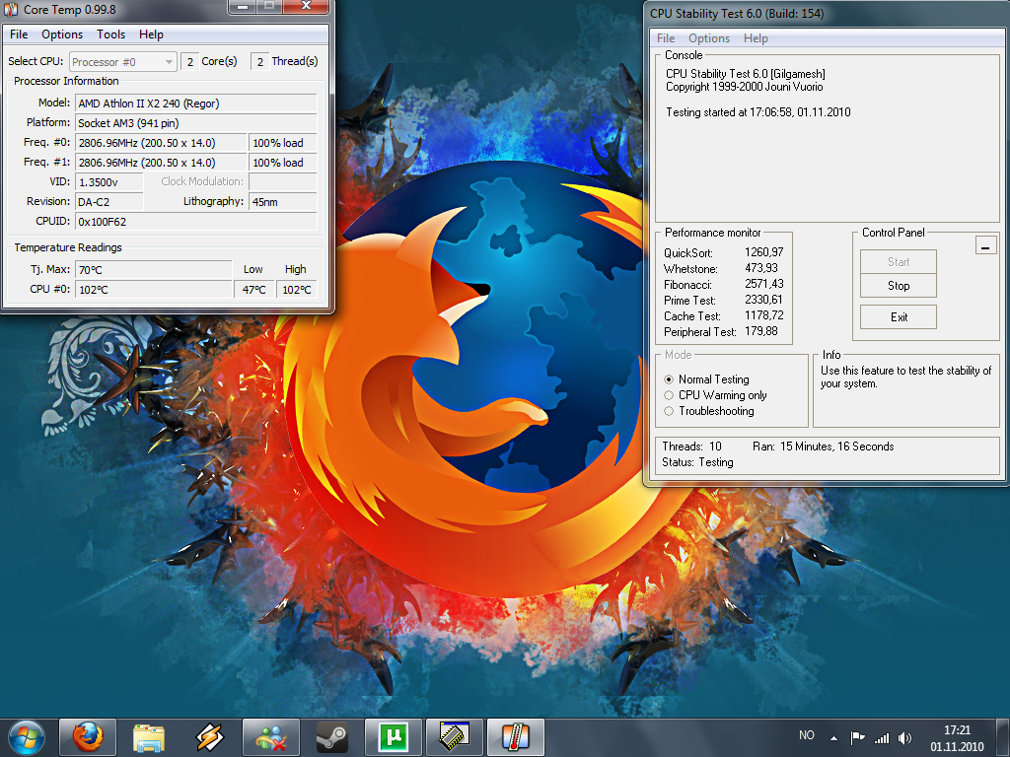Select Normal Testing mode radio button
Viewport: 1010px width, 757px height.
pyautogui.click(x=669, y=379)
